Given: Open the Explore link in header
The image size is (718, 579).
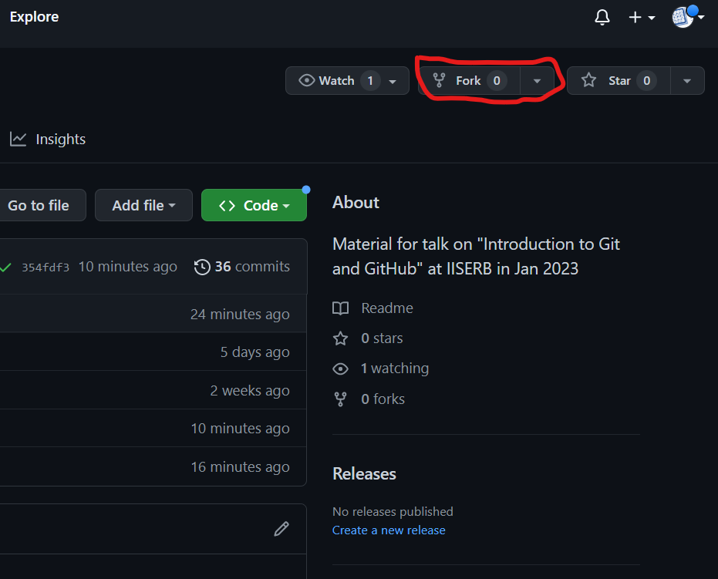Looking at the screenshot, I should [x=35, y=17].
